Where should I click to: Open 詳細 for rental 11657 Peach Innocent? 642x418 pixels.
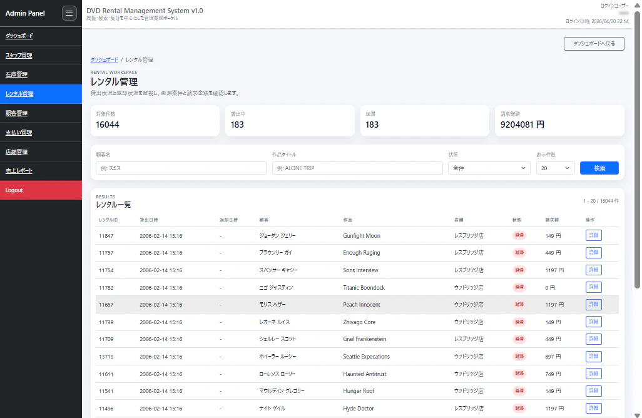click(593, 304)
